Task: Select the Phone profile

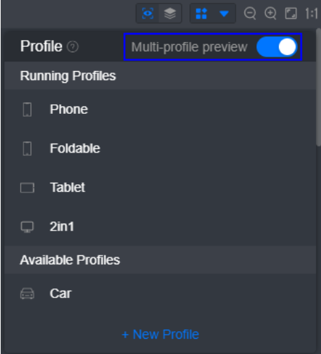Action: coord(160,109)
